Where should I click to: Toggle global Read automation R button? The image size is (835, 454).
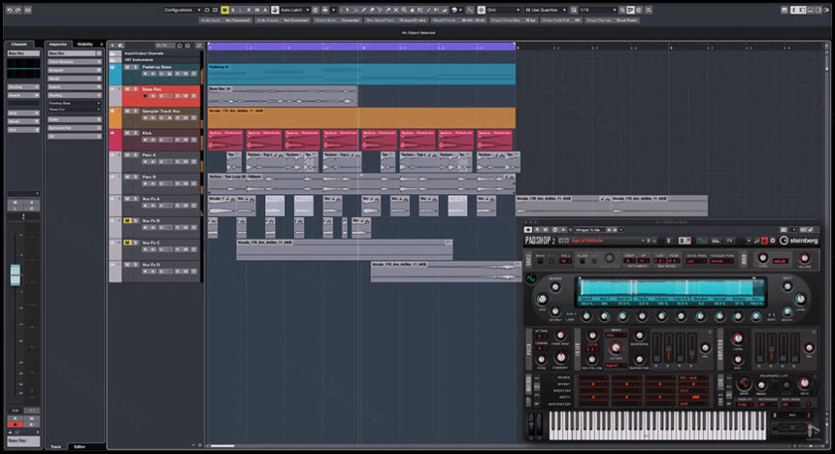pyautogui.click(x=249, y=10)
